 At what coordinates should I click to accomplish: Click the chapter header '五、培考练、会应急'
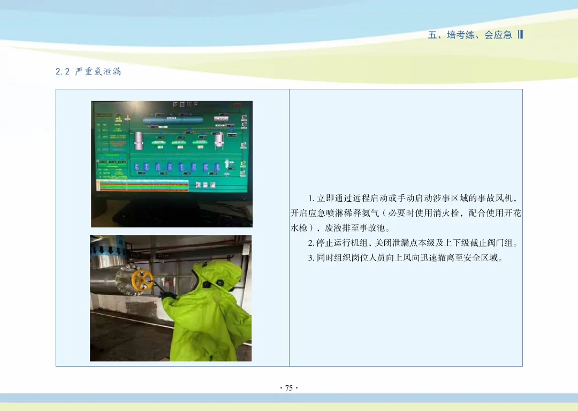tap(470, 35)
